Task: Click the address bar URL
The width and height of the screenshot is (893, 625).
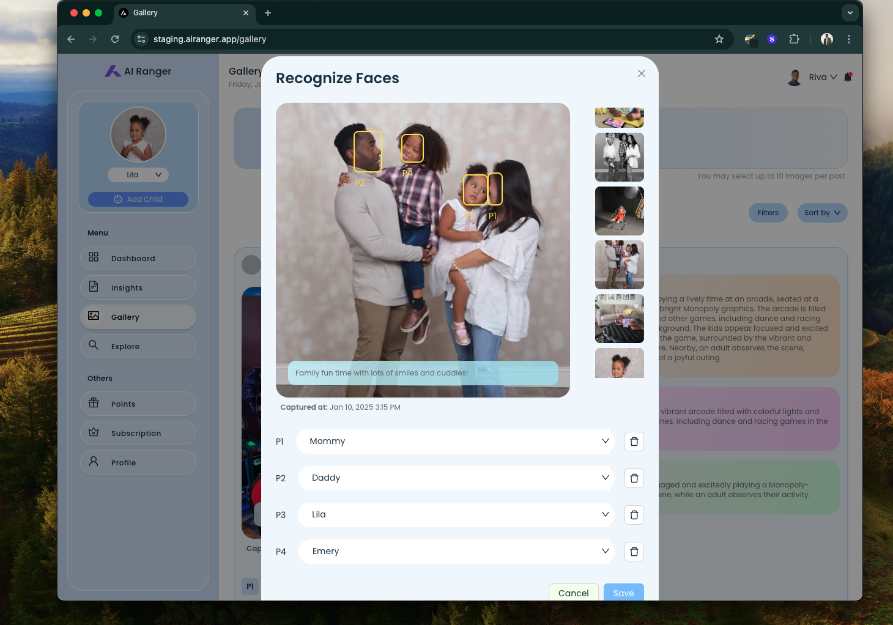Action: click(210, 39)
